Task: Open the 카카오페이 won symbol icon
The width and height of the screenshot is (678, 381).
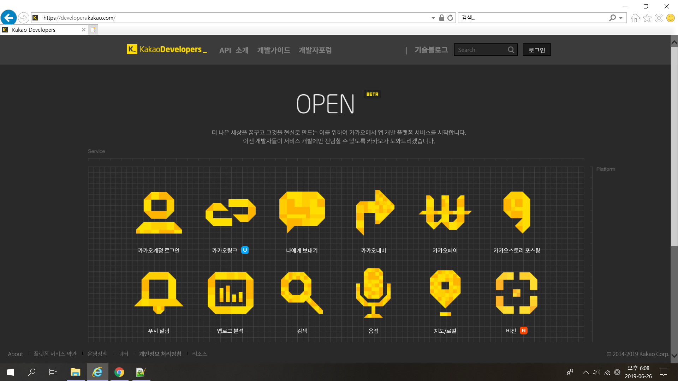Action: point(445,212)
